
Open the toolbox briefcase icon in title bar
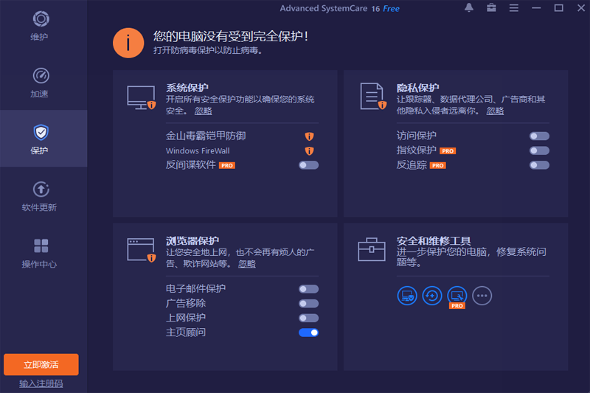pos(491,8)
